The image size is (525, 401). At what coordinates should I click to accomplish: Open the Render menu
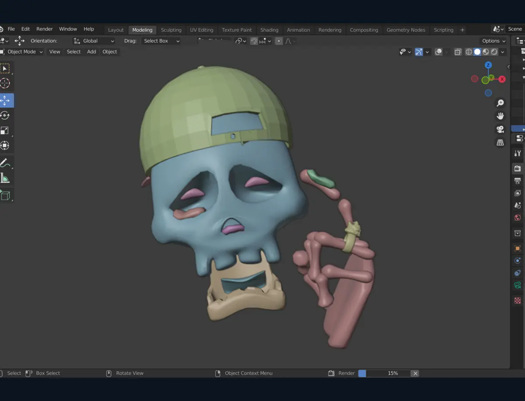(x=44, y=29)
